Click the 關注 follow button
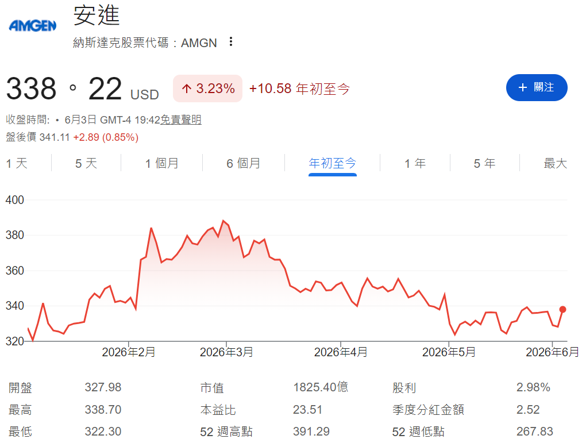The height and width of the screenshot is (439, 582). click(537, 87)
